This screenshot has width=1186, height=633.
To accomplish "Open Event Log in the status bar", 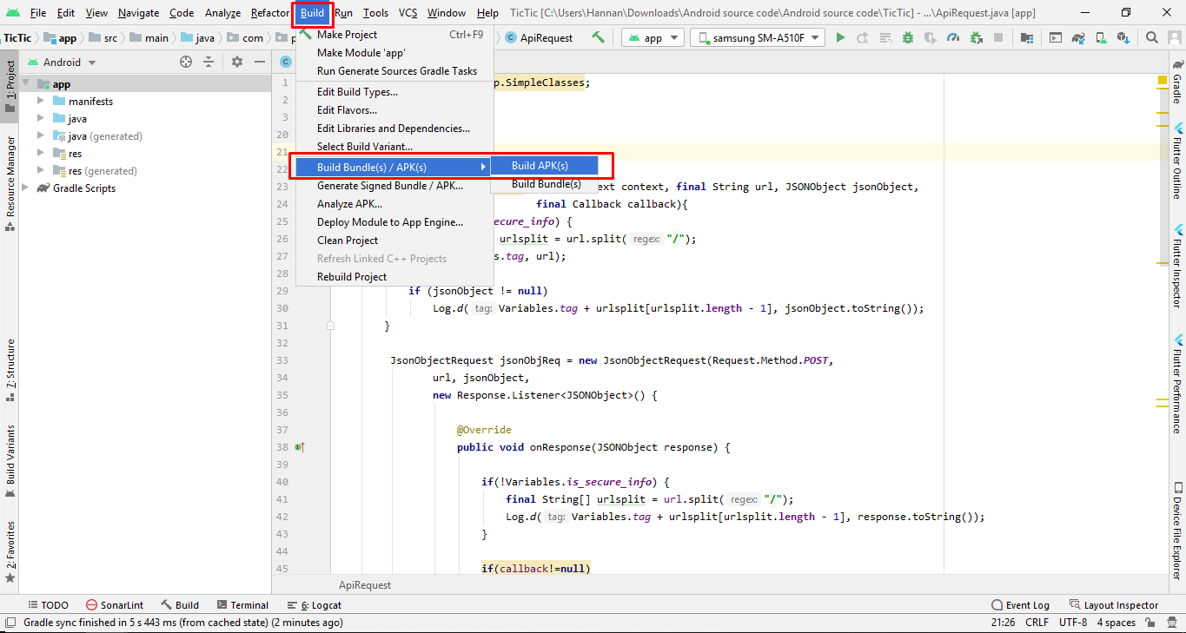I will coord(1020,605).
